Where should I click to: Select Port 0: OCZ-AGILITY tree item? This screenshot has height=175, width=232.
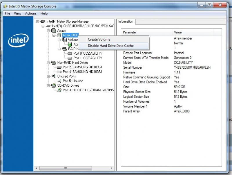[x=88, y=53]
